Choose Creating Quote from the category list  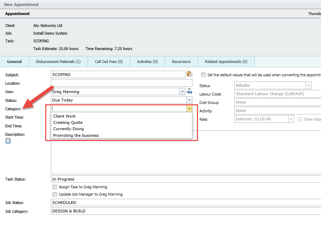pos(68,122)
